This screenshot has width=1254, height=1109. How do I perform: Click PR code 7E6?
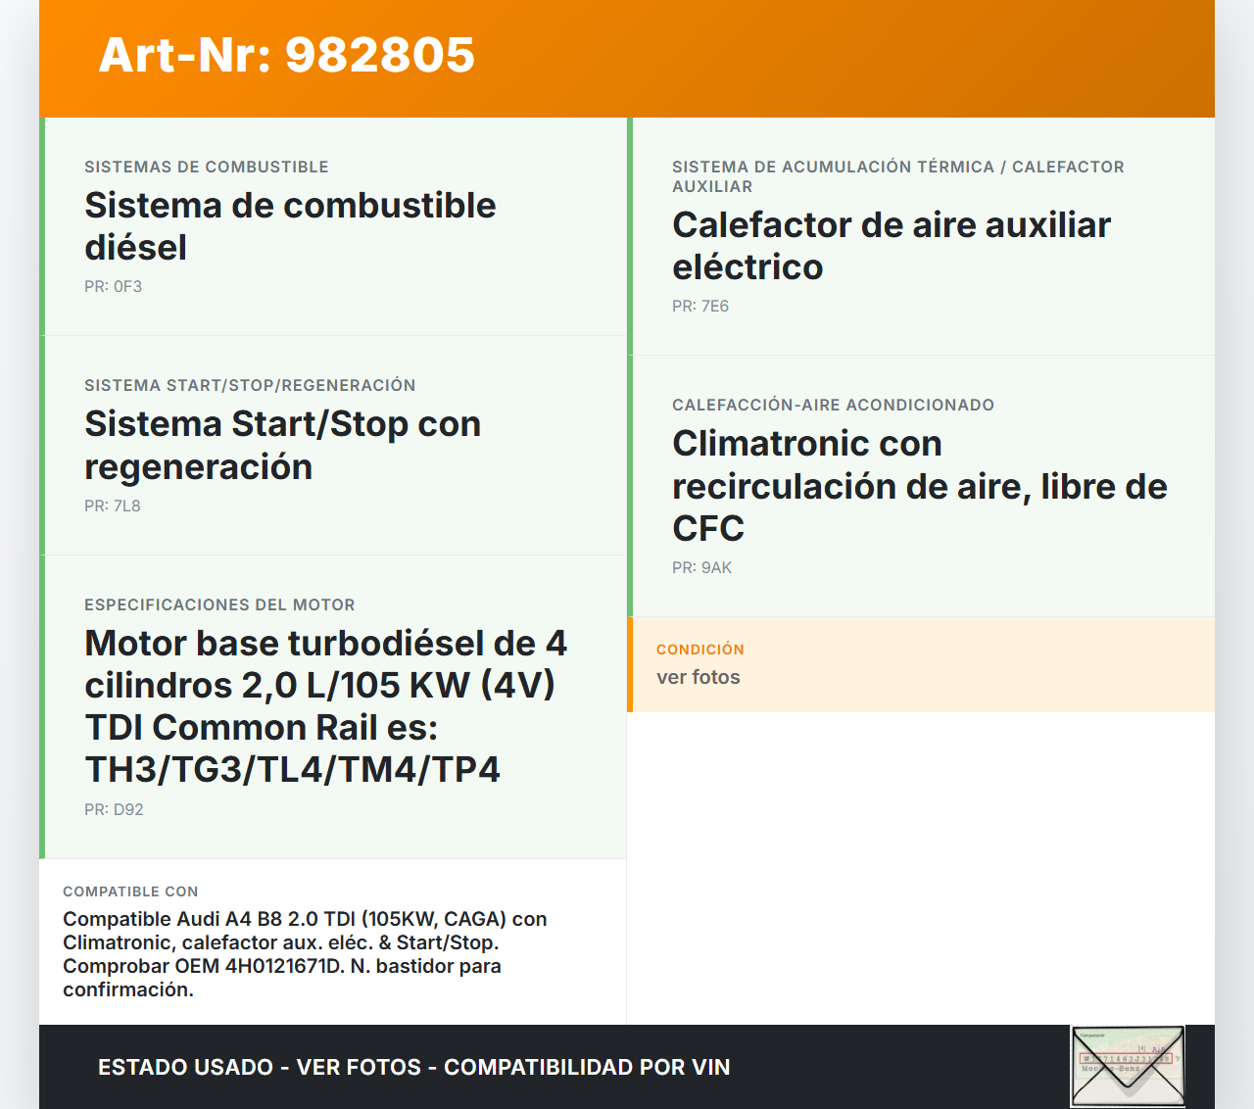click(x=699, y=306)
